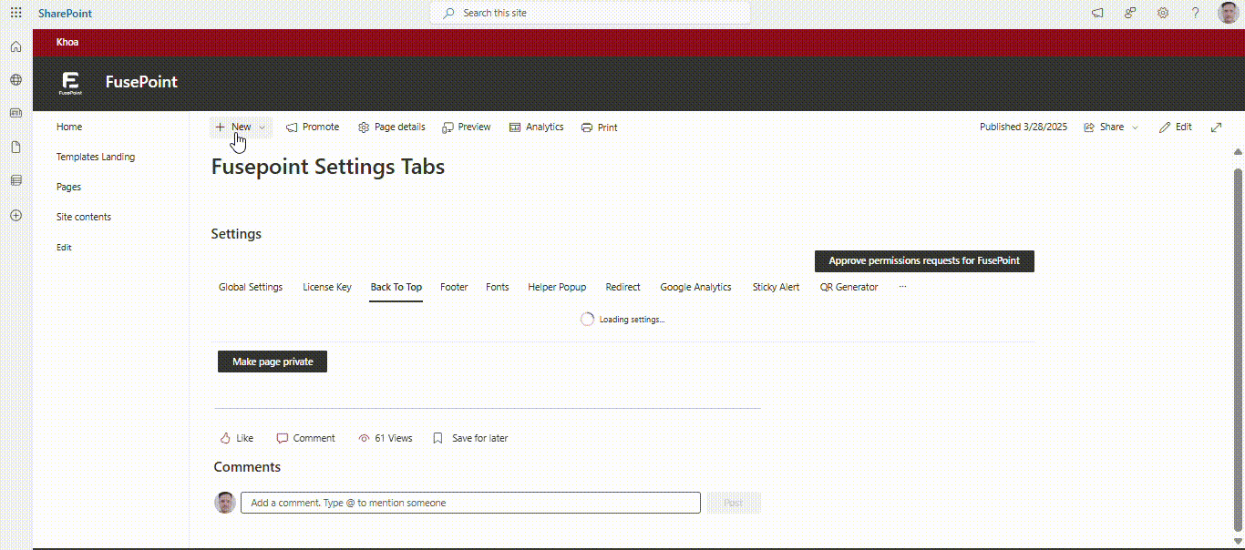Click the Like thumbs up icon
Screen dimensions: 1245x550
click(225, 438)
